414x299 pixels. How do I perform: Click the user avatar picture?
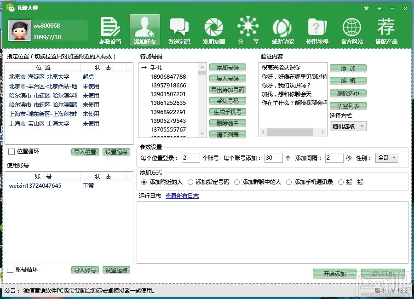(19, 30)
